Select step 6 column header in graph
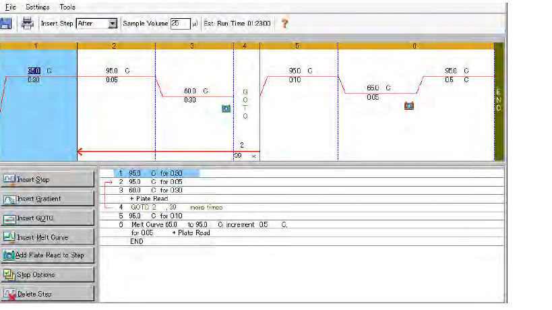The image size is (552, 310). (416, 46)
